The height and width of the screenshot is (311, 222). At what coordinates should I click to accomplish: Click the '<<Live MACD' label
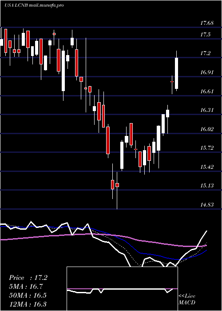pos(187,299)
